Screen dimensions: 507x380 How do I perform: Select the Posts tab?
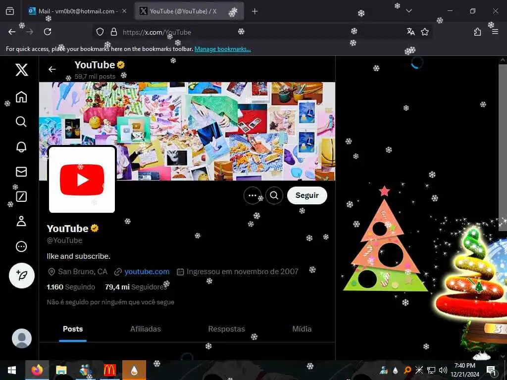(73, 329)
